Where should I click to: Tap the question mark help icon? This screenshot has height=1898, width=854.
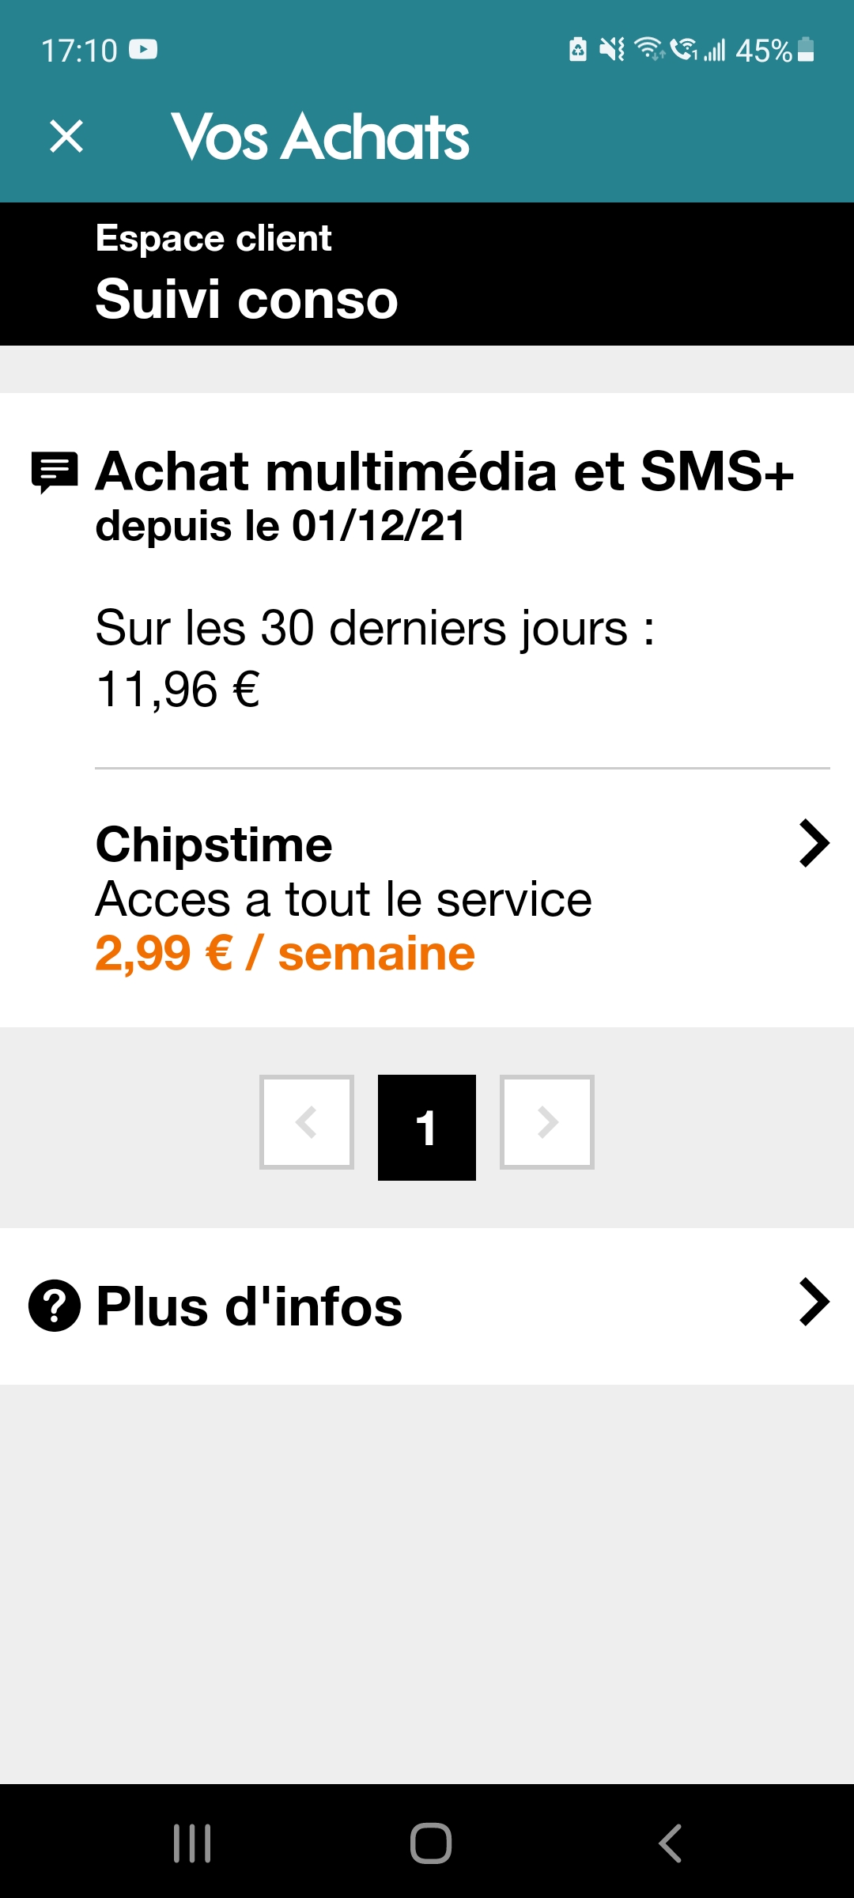[x=55, y=1306]
